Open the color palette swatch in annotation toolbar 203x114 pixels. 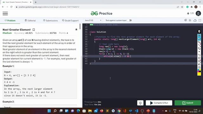click(x=199, y=71)
